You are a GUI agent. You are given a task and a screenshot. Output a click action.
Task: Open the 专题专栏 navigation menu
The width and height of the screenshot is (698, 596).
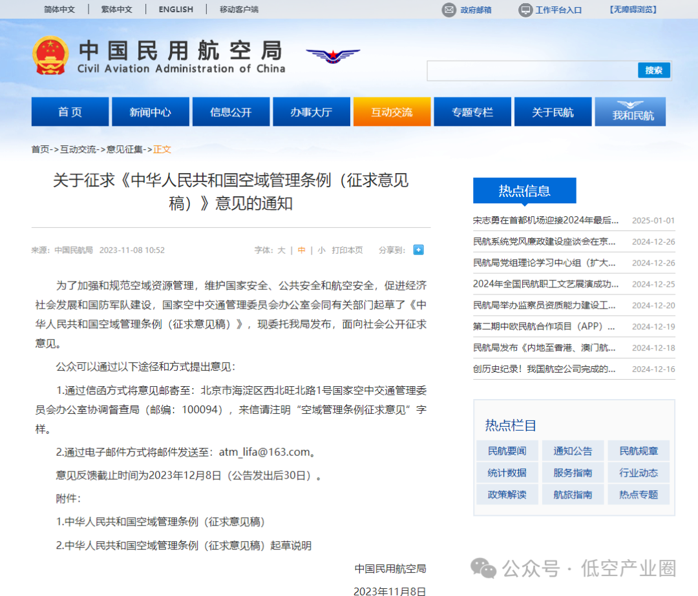pyautogui.click(x=472, y=112)
